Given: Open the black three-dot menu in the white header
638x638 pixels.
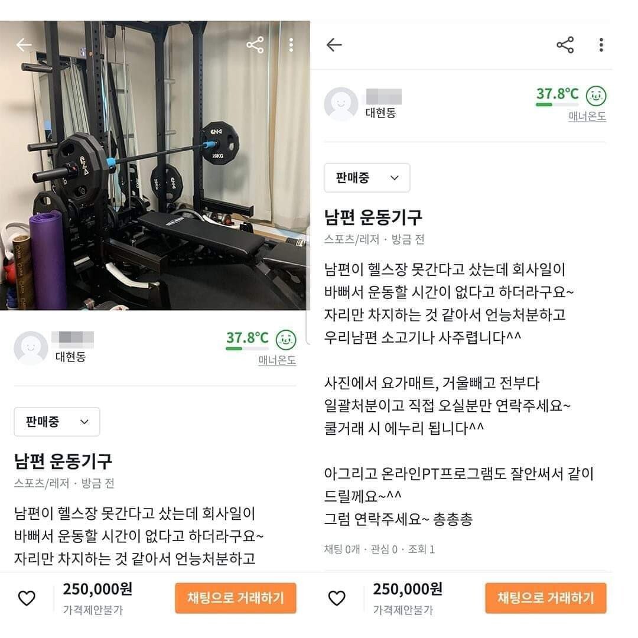Looking at the screenshot, I should click(x=601, y=45).
